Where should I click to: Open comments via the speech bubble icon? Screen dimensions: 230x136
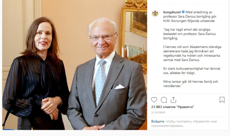pyautogui.click(x=164, y=100)
